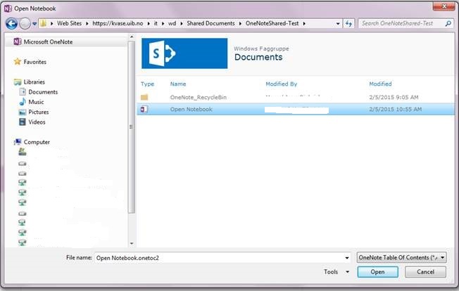Click the Computer icon in sidebar
This screenshot has width=459, height=291.
point(18,142)
